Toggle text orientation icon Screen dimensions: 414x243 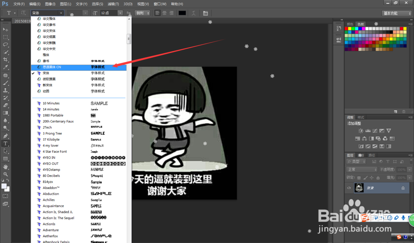coord(23,13)
